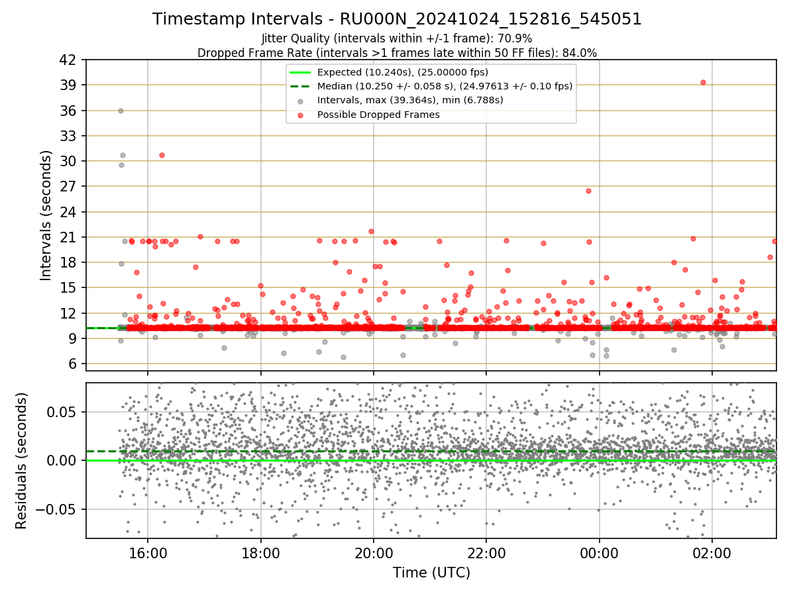Viewport: 795px width, 596px height.
Task: Click the 'Jitter Quality' subtitle line
Action: point(397,38)
